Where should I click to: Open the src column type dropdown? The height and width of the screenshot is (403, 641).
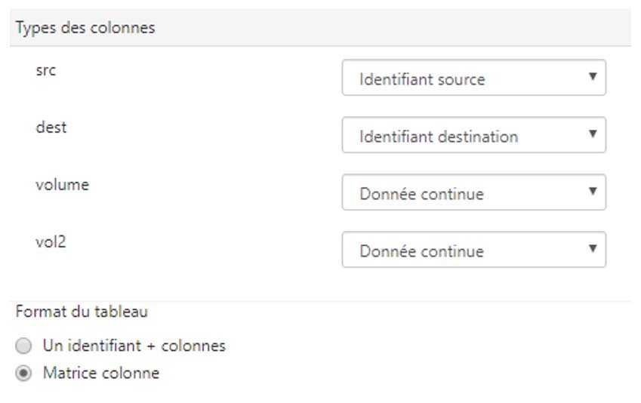click(474, 78)
